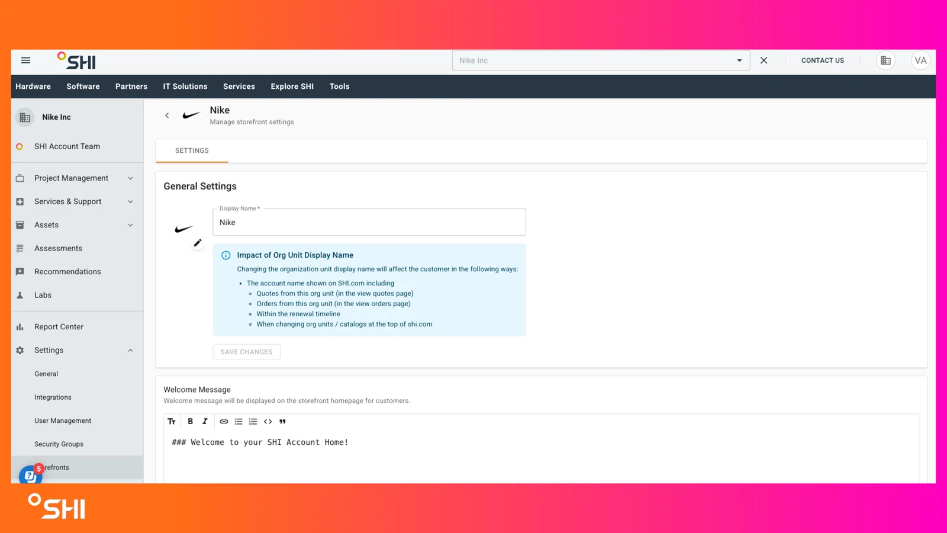Toggle italic formatting in welcome editor
Viewport: 947px width, 533px height.
pyautogui.click(x=205, y=422)
